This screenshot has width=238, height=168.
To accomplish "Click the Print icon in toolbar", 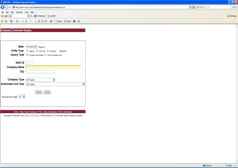I will 51,21.
